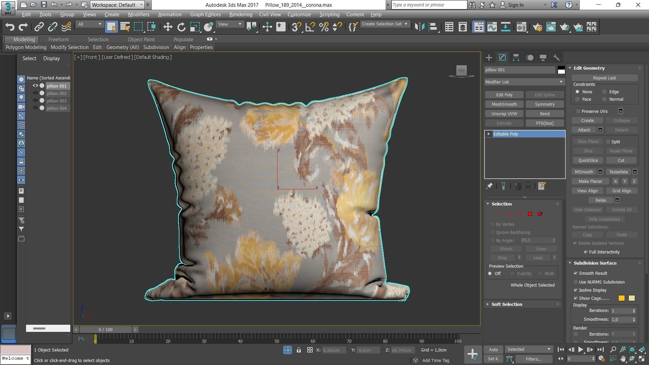Open the Graph Editors menu
The height and width of the screenshot is (365, 649).
(205, 15)
